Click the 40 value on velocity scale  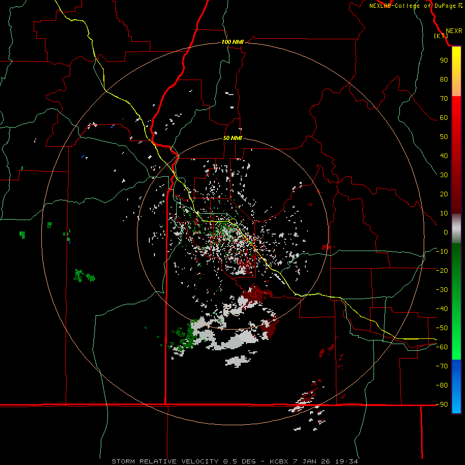click(x=444, y=156)
